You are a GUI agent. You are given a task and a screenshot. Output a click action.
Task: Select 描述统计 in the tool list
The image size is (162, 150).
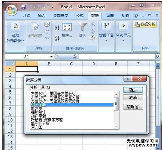[x=38, y=112]
